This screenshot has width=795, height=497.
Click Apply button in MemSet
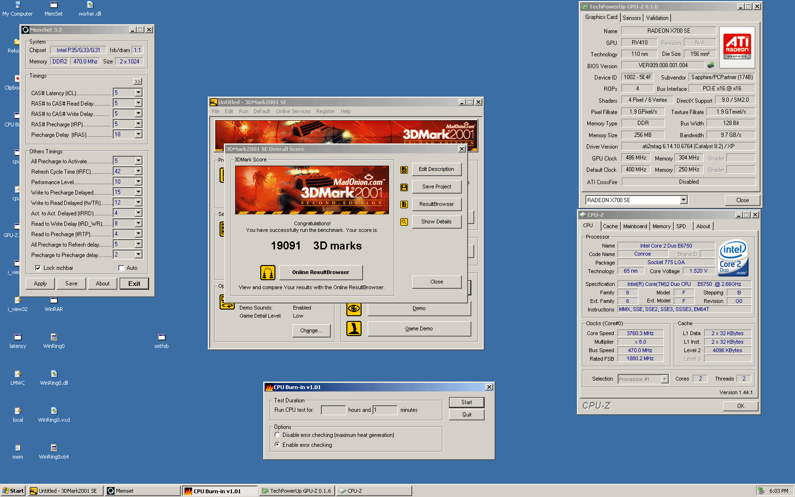tap(40, 284)
